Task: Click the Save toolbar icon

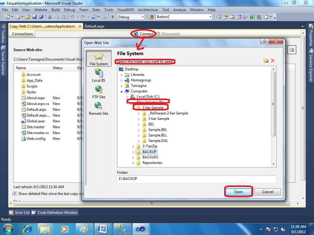Action: [x=34, y=17]
